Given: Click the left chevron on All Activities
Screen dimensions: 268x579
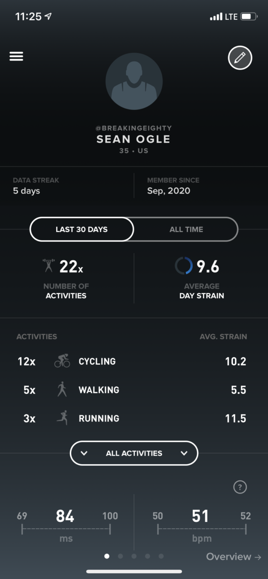Looking at the screenshot, I should pos(84,453).
